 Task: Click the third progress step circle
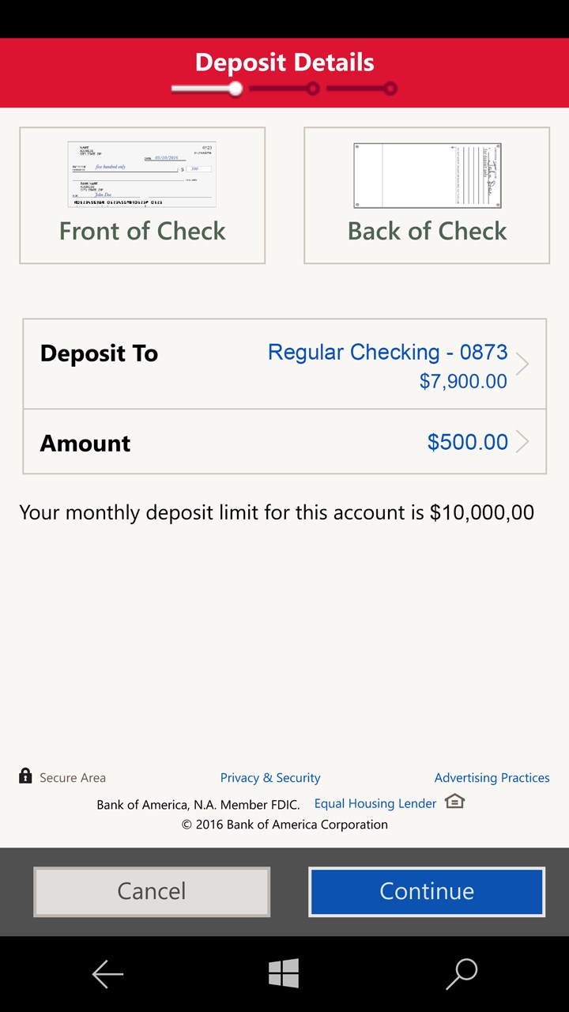tap(390, 89)
